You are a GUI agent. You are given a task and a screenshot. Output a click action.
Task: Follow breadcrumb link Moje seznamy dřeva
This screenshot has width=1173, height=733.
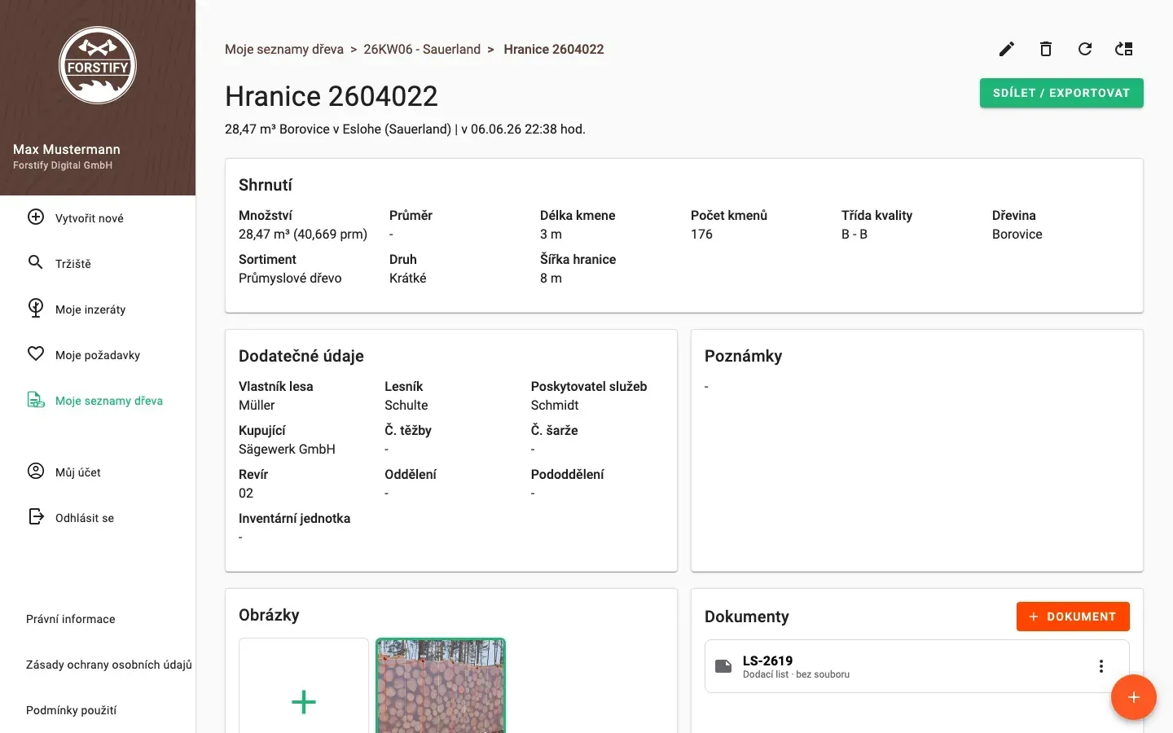tap(284, 49)
